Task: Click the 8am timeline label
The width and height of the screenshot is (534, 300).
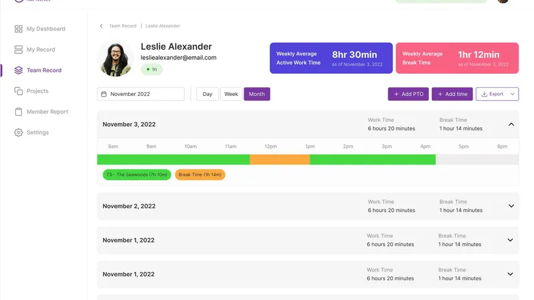Action: pos(113,147)
